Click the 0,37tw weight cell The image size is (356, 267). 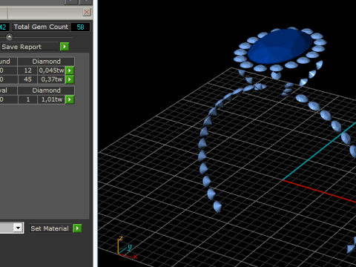(x=51, y=79)
